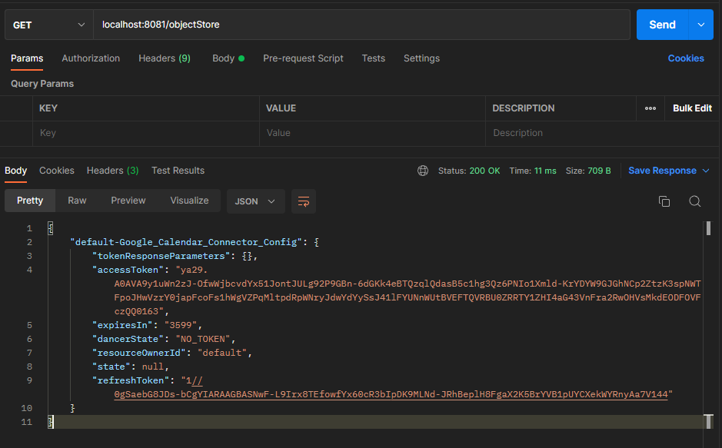Open the request Body tab with green dot

pos(228,58)
